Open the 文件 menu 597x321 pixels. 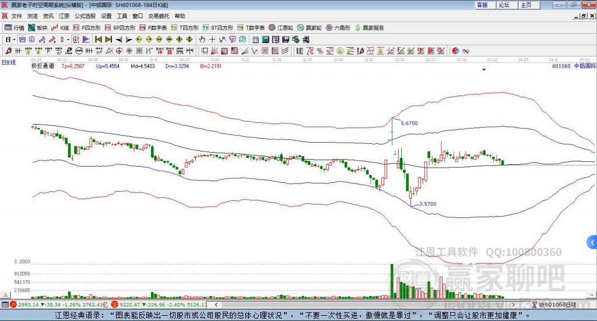(17, 16)
